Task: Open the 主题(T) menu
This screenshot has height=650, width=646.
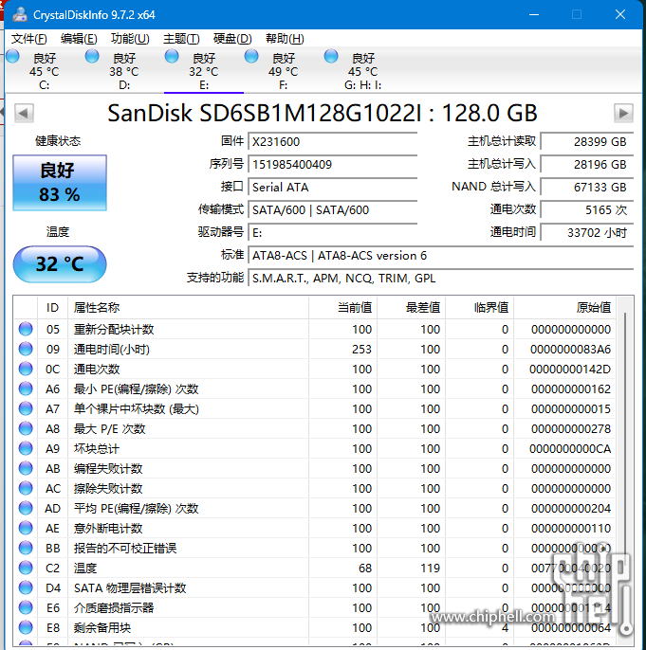Action: coord(181,39)
